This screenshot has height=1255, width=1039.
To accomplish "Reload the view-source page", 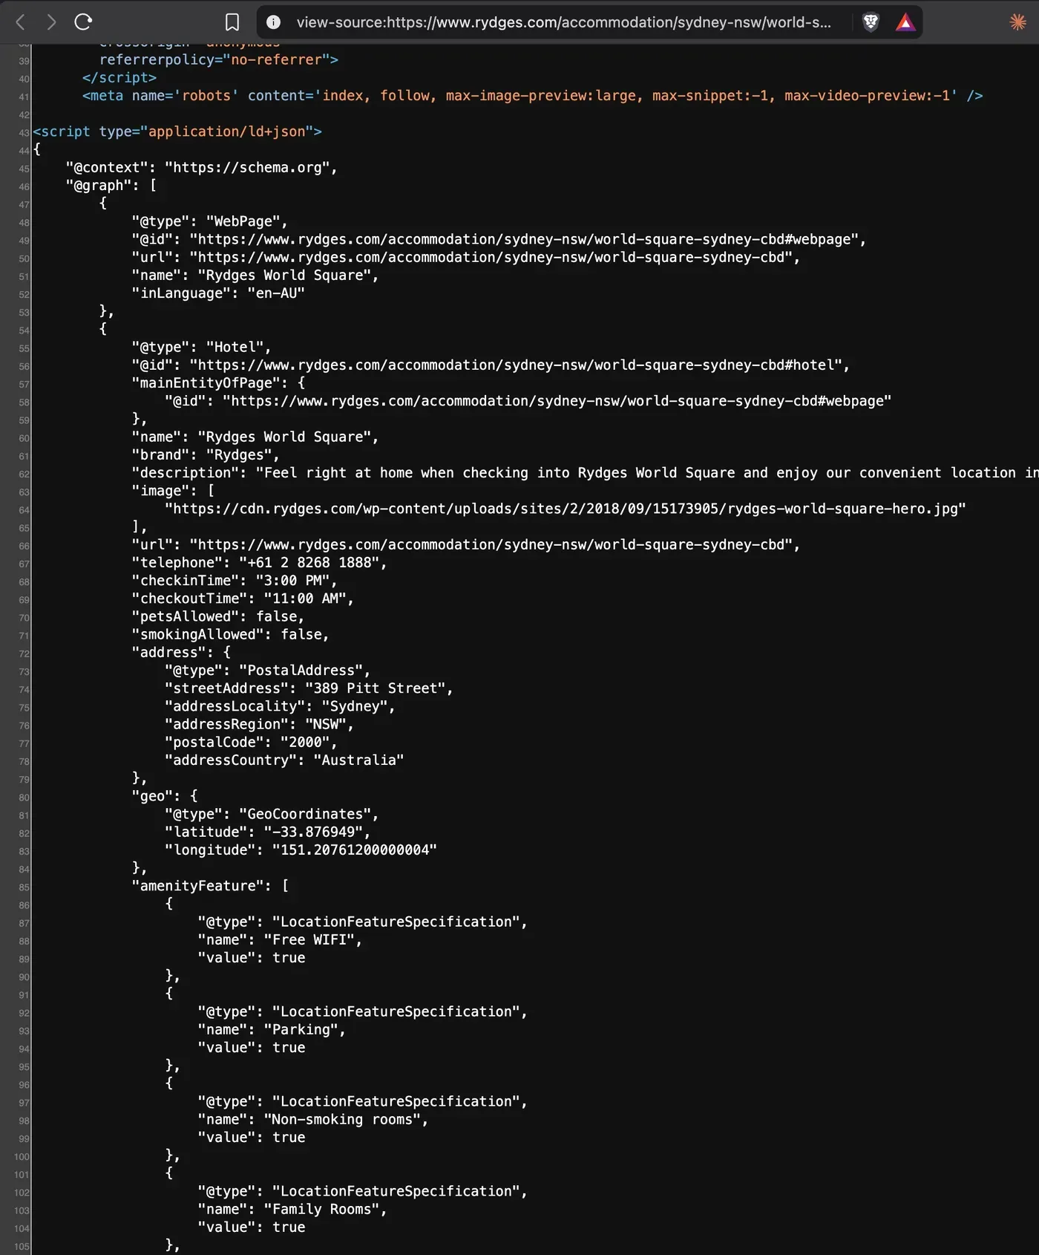I will point(83,22).
